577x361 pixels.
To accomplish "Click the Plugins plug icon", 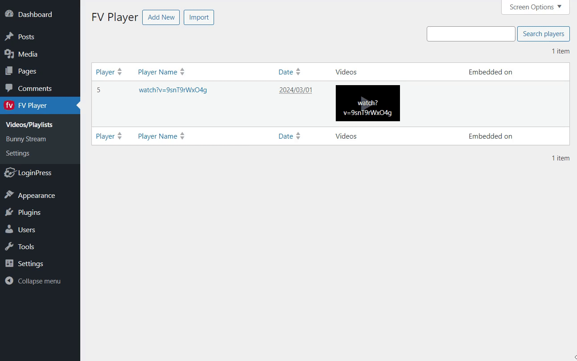I will pyautogui.click(x=9, y=212).
